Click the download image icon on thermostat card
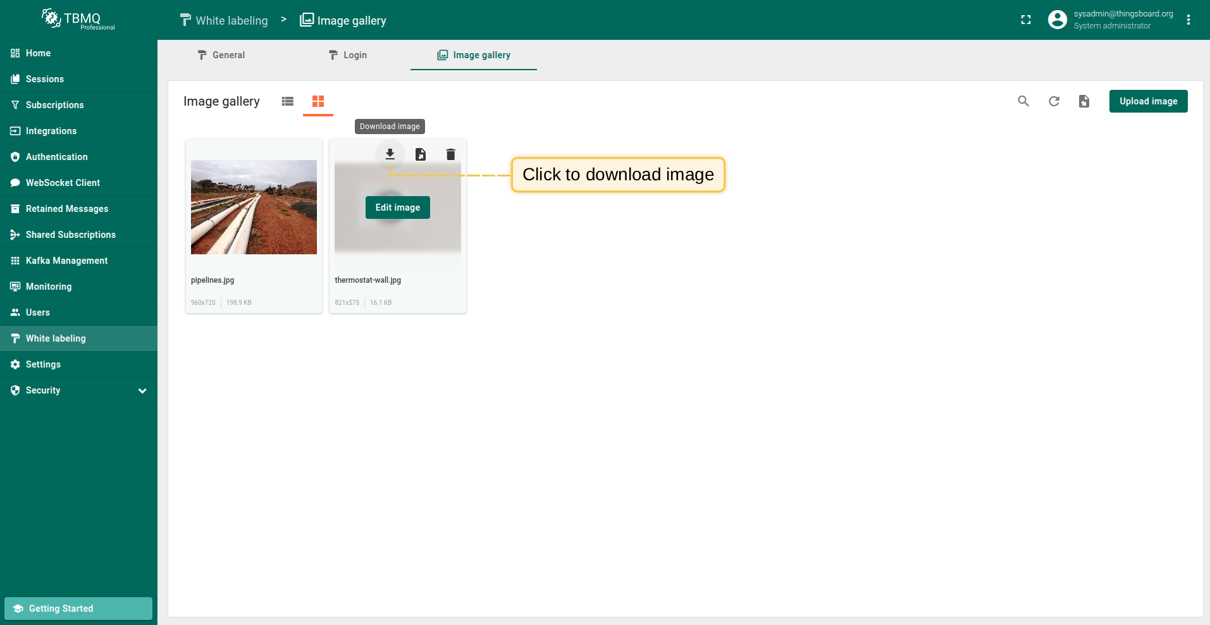Image resolution: width=1210 pixels, height=625 pixels. pyautogui.click(x=390, y=154)
